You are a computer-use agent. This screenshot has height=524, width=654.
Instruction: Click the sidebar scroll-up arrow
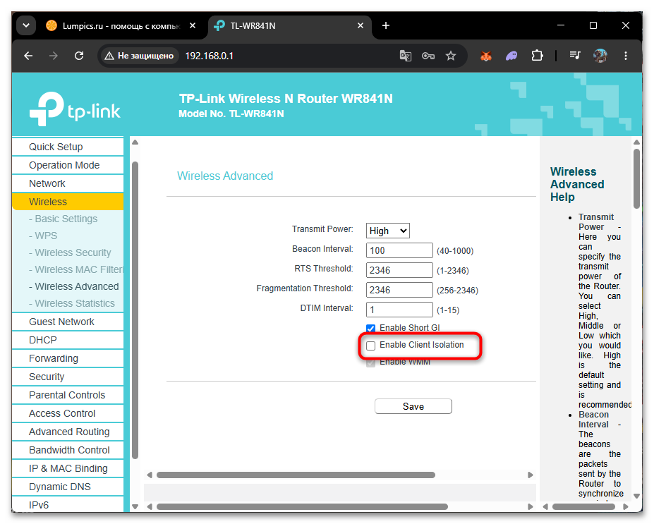click(x=135, y=142)
